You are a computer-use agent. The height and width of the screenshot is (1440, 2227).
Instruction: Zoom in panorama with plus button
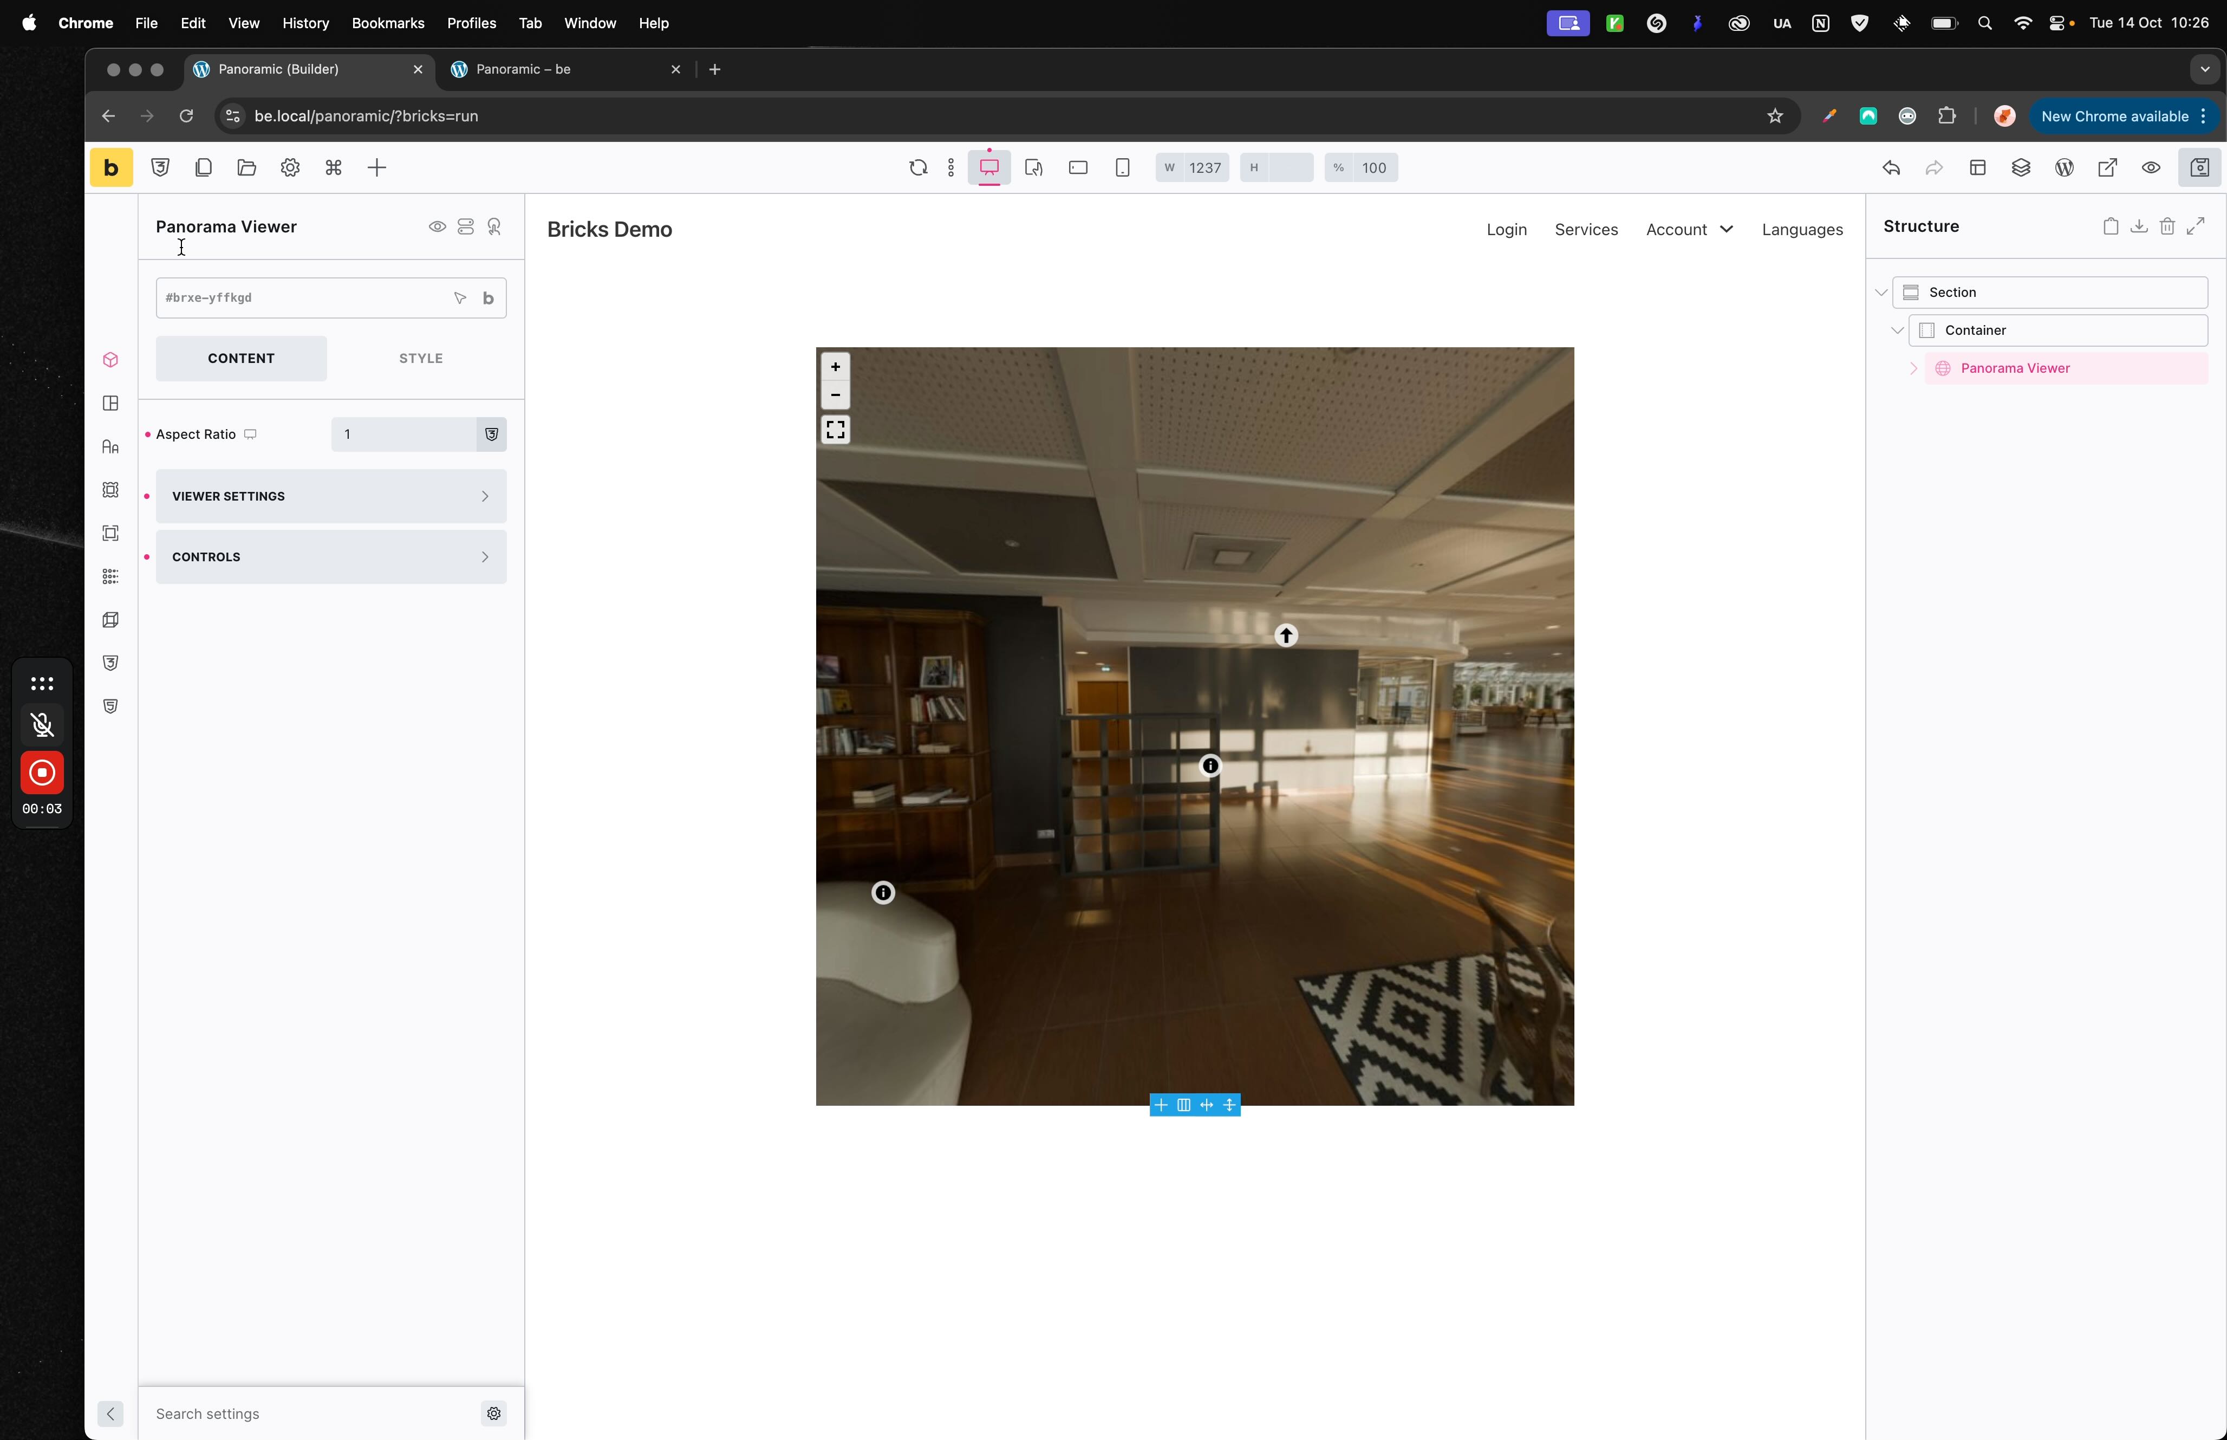[835, 367]
